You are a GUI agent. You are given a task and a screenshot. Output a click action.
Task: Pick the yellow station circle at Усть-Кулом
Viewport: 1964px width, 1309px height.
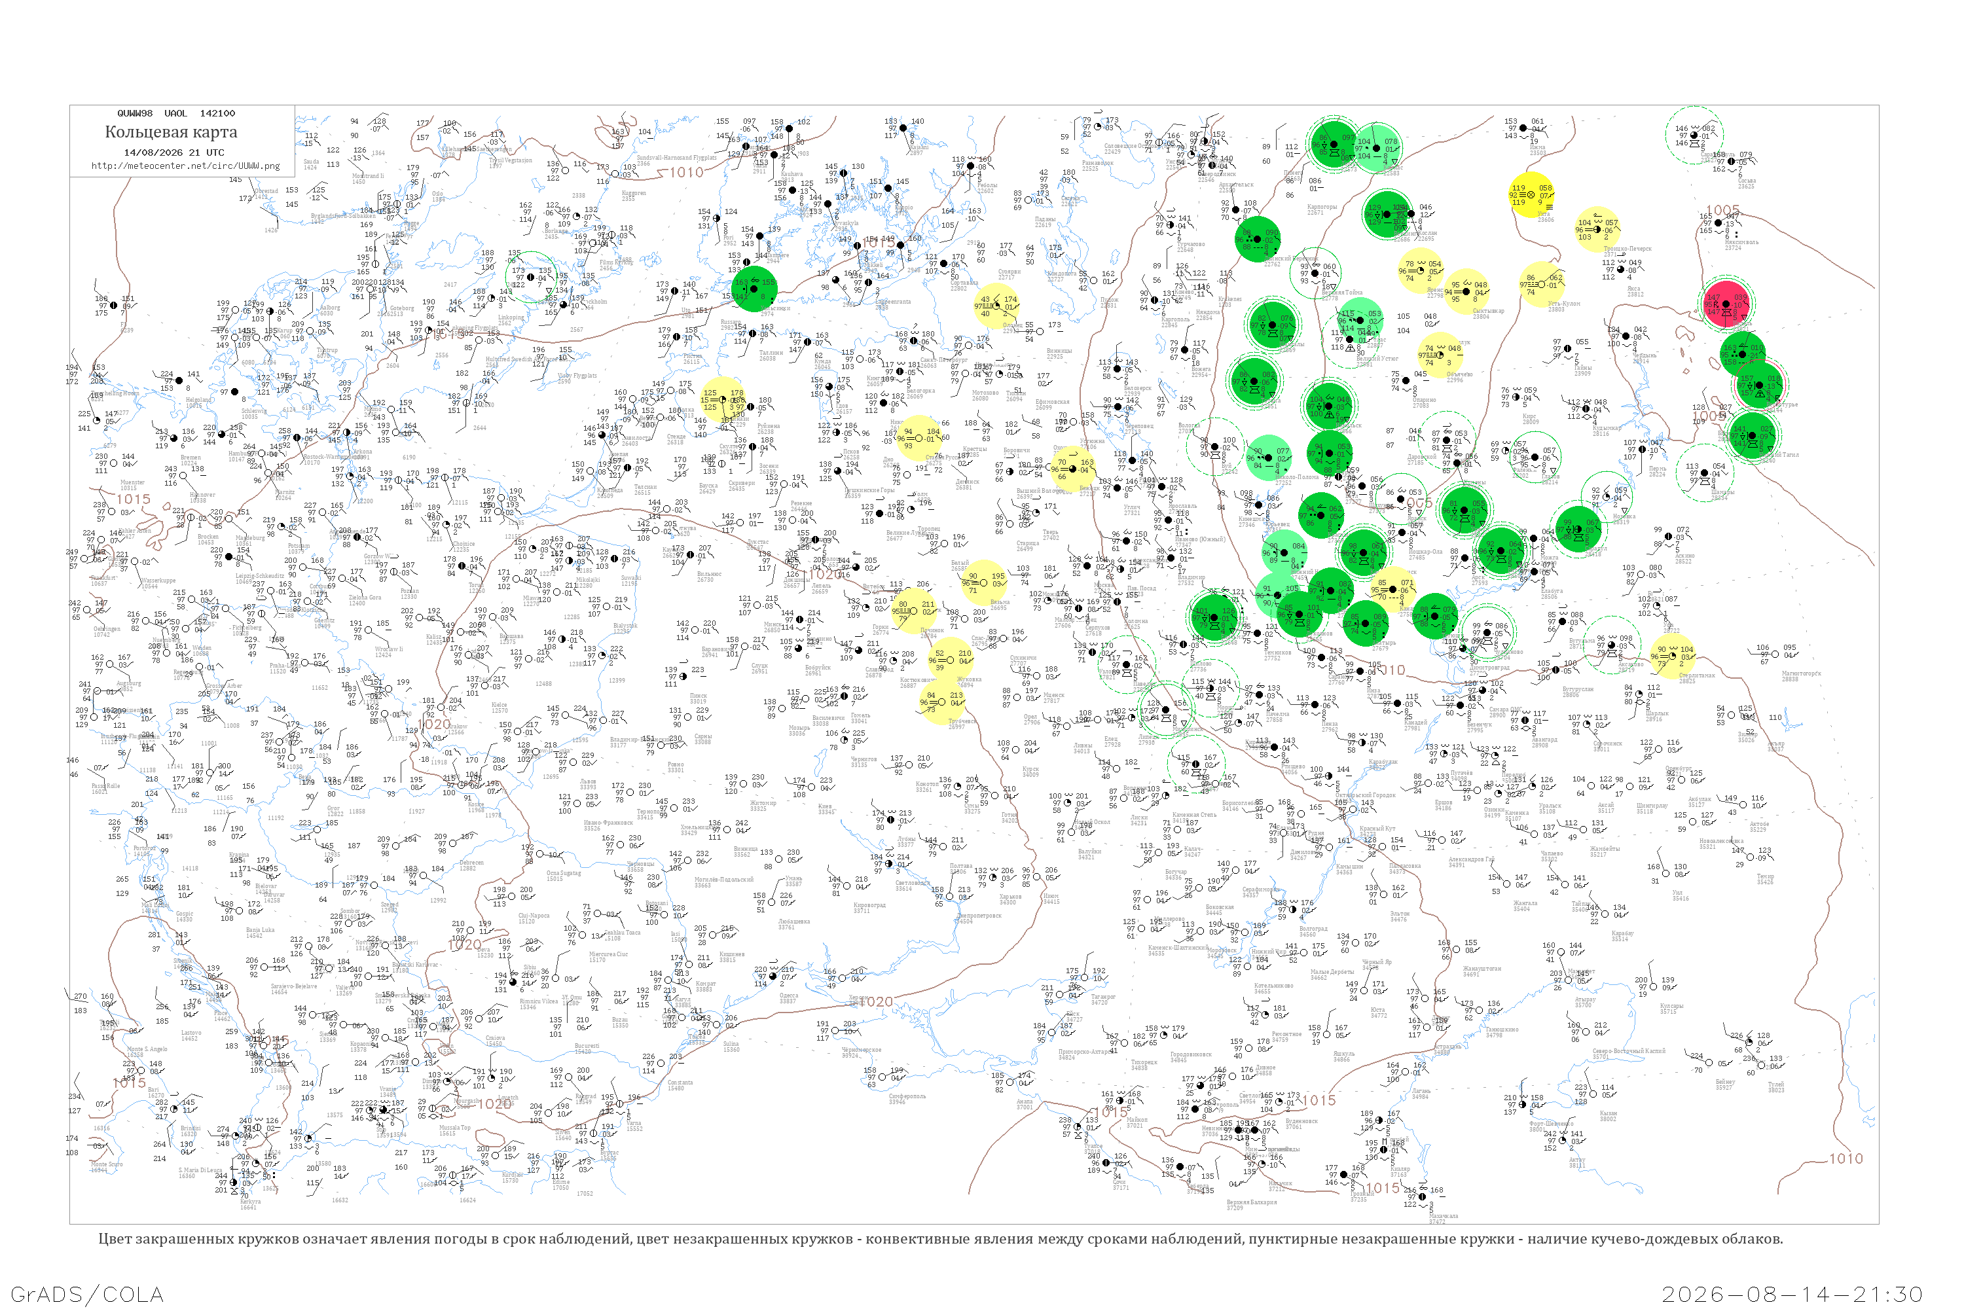(x=1542, y=284)
